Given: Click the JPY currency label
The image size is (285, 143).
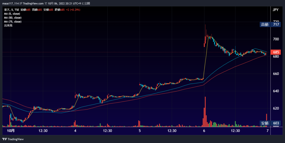Looking at the screenshot, I should [276, 10].
